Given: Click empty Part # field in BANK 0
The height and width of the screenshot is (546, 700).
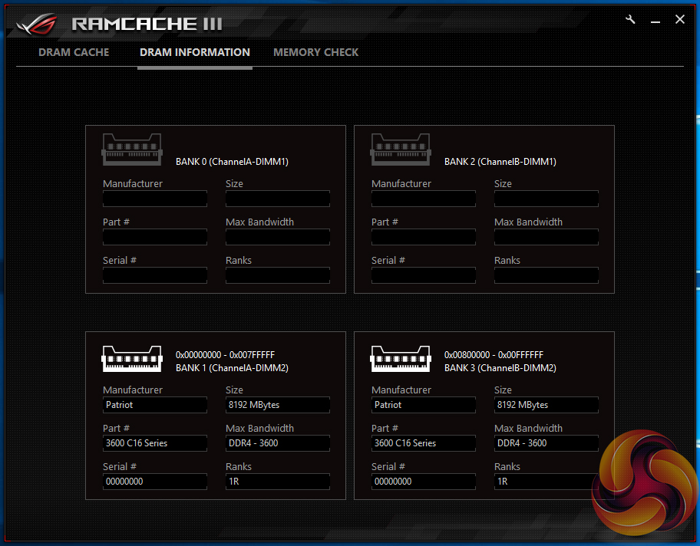Looking at the screenshot, I should tap(155, 237).
